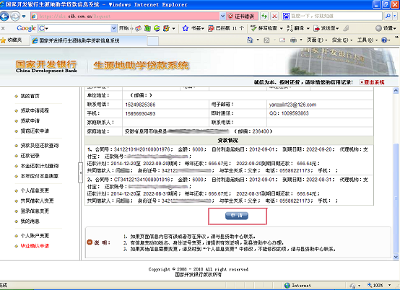
Task: Click the 已拦截 popup blocker icon
Action: pos(211,28)
